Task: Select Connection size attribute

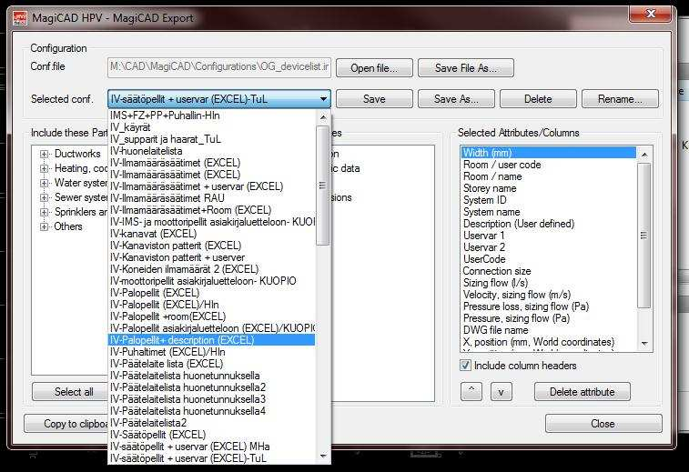Action: 549,271
